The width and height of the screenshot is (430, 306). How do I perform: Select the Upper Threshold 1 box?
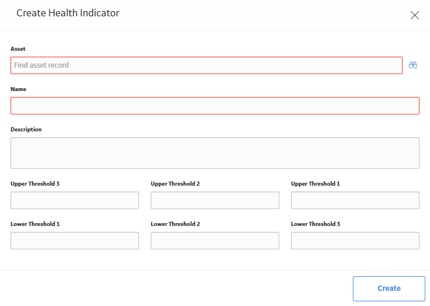355,200
